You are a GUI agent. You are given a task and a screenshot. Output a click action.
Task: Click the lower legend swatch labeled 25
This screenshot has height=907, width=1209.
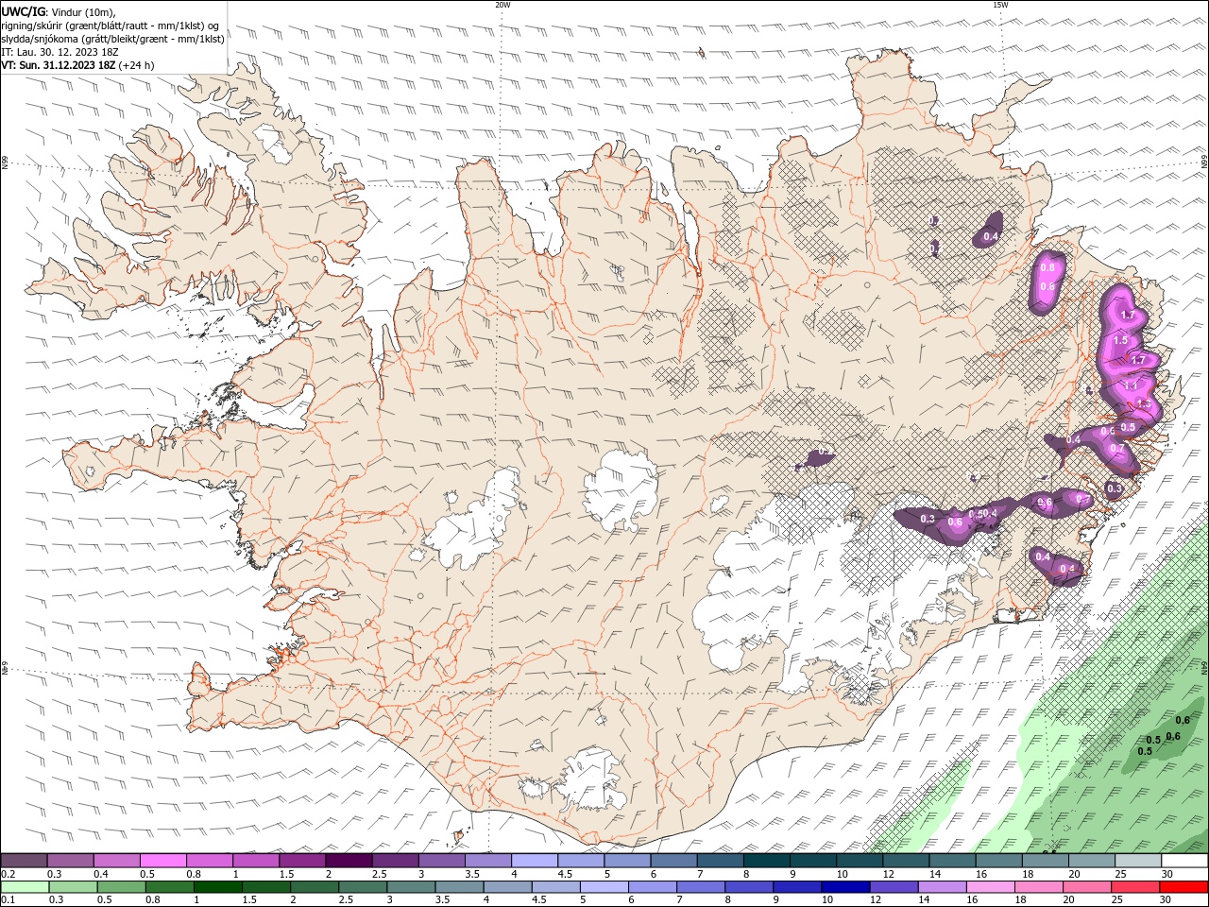click(1134, 887)
